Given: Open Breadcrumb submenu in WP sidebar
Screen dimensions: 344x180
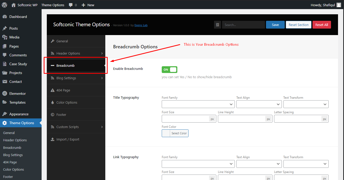Looking at the screenshot, I should [x=12, y=148].
